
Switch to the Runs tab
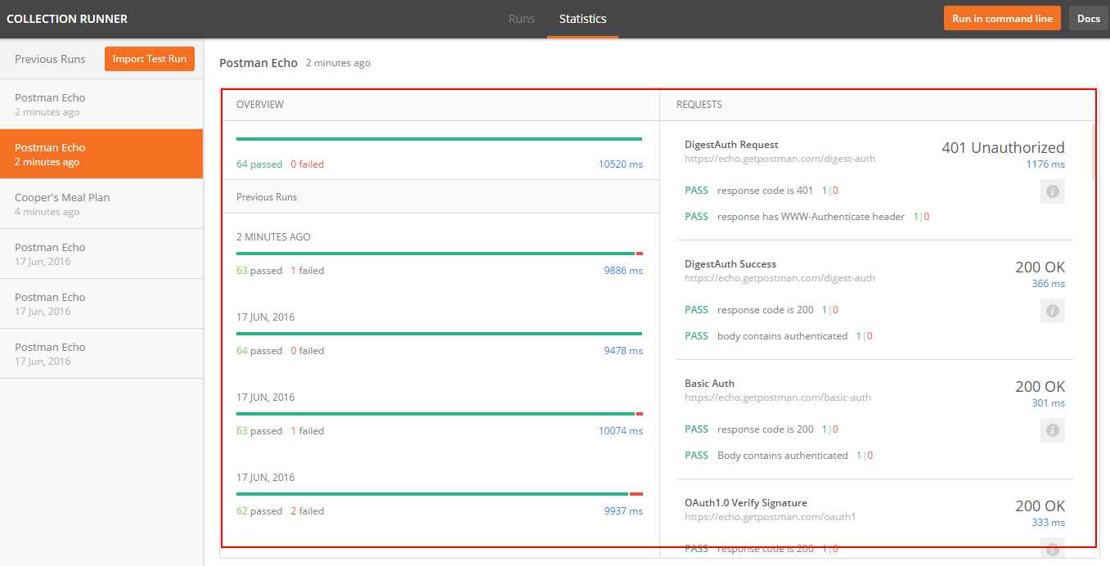click(x=522, y=19)
